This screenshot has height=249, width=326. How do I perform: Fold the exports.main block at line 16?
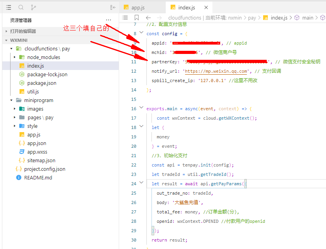[x=141, y=107]
